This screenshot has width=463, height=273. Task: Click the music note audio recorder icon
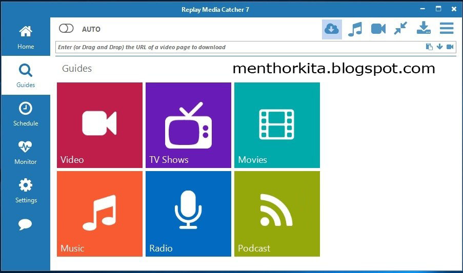(x=355, y=29)
